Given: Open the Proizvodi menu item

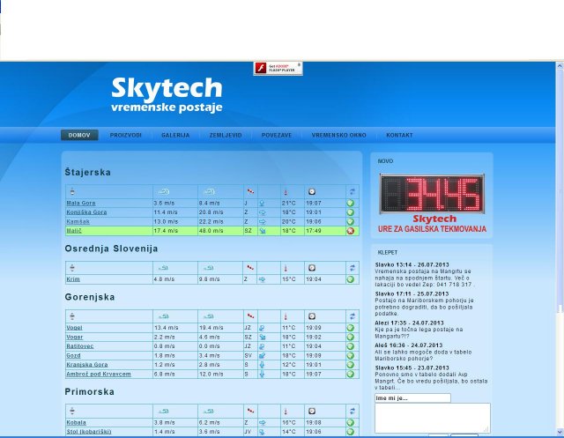Looking at the screenshot, I should tap(125, 135).
